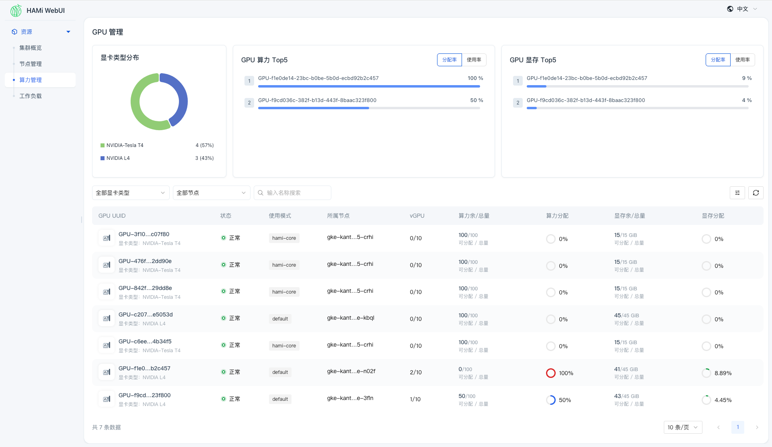Open the all nodes filter dropdown
This screenshot has height=447, width=772.
pos(211,193)
